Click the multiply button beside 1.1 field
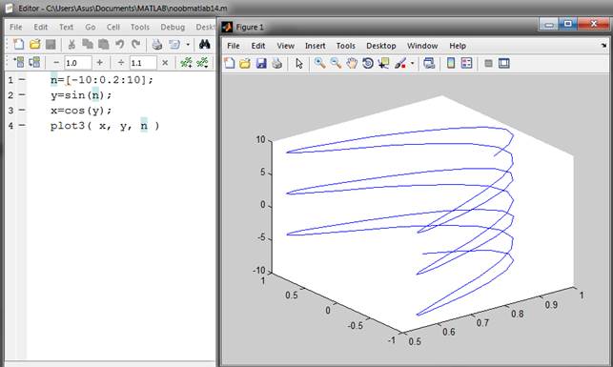Screen dimensions: 613x367 (165, 63)
